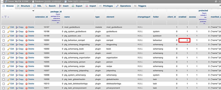
Task: Open the Triggers tab
Action: [140, 6]
